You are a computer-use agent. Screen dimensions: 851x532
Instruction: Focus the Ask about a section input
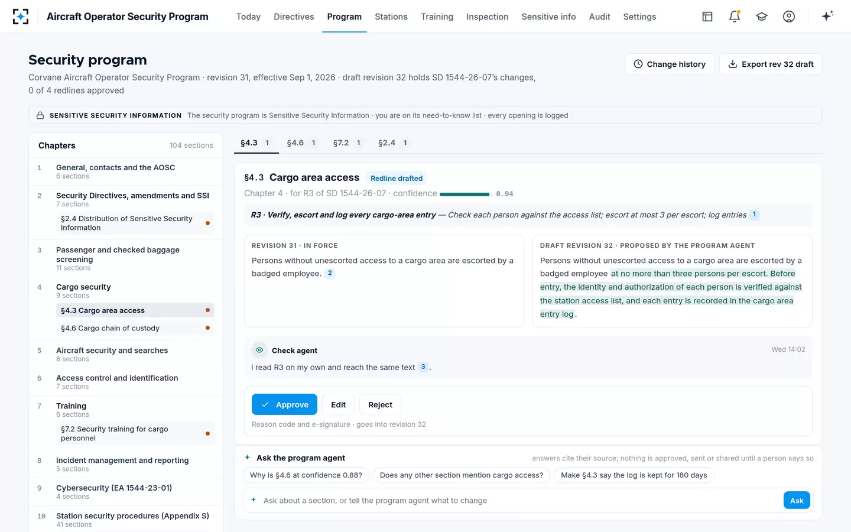click(521, 500)
